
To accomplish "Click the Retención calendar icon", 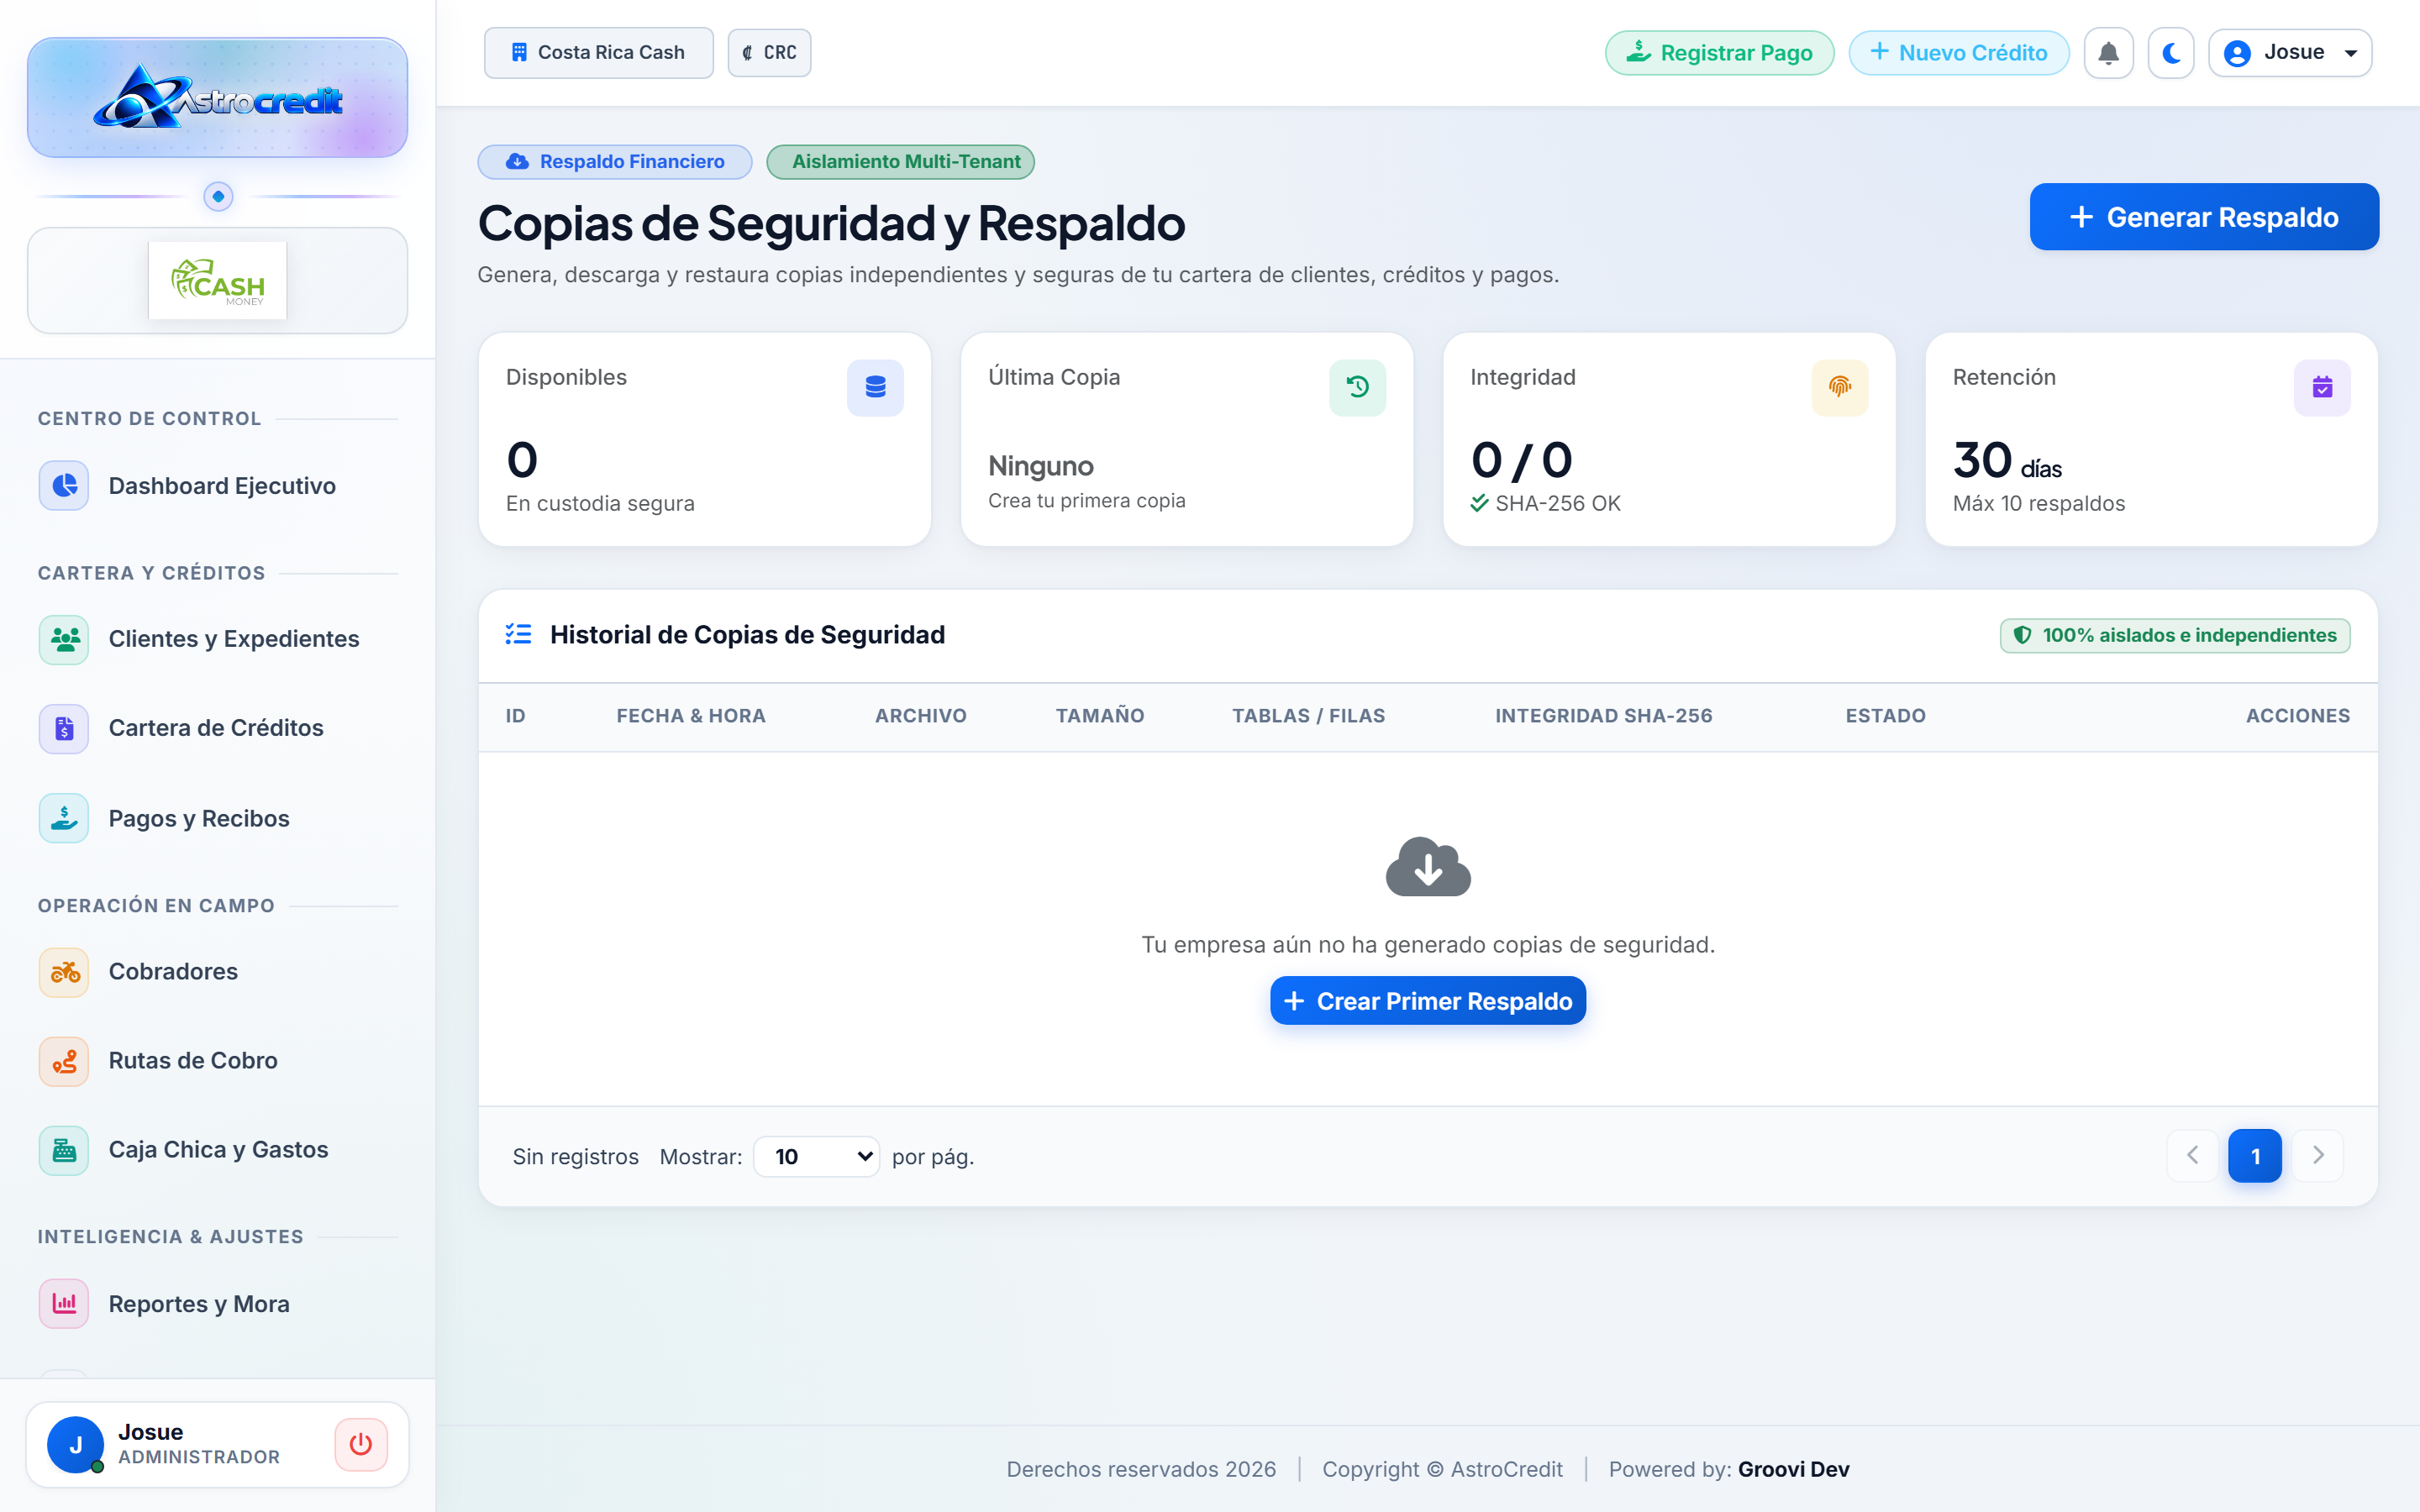I will point(2322,388).
